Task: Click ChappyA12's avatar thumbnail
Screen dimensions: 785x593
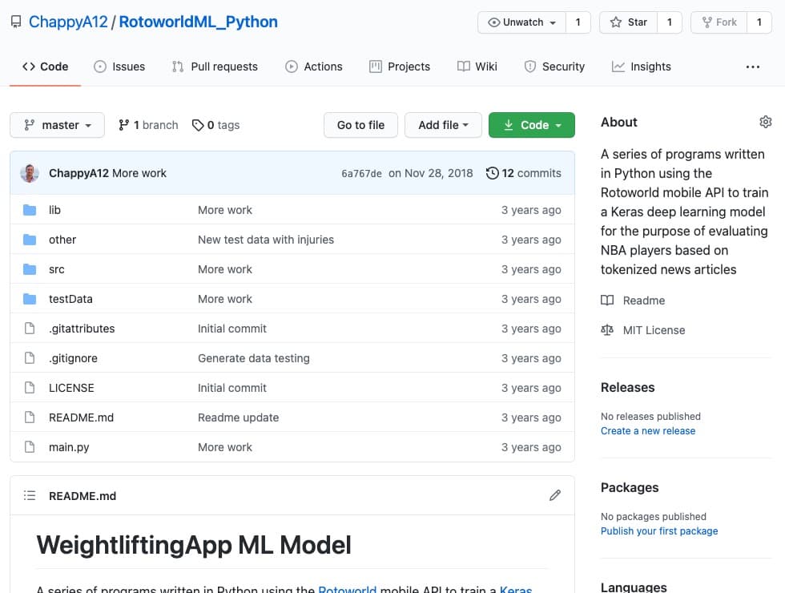Action: pyautogui.click(x=30, y=173)
